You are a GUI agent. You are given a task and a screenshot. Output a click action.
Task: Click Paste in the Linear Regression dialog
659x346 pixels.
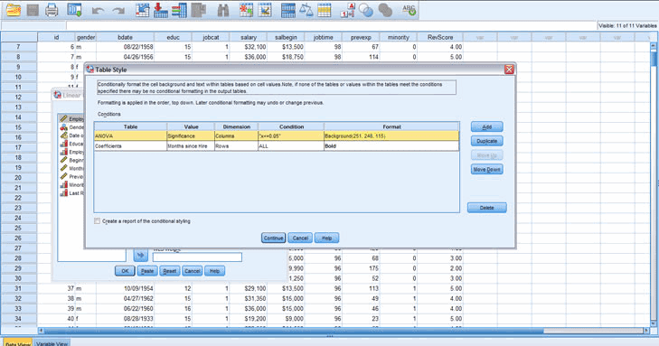coord(147,271)
